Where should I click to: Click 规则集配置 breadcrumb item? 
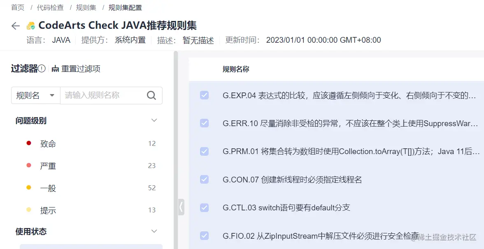point(125,7)
